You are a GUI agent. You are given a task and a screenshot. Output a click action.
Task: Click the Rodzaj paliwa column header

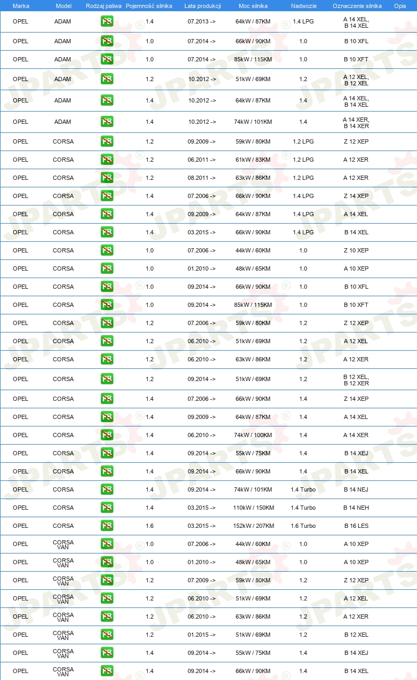tap(103, 5)
